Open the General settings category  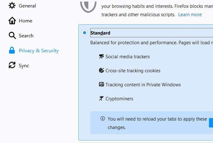point(27,6)
